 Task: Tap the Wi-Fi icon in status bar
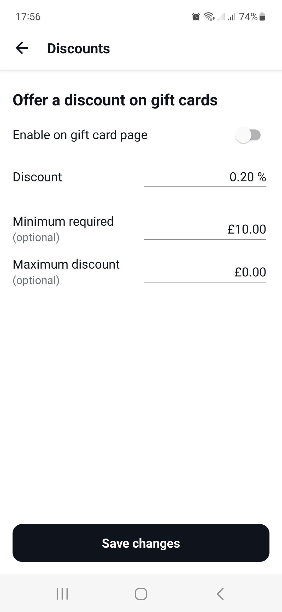[209, 17]
